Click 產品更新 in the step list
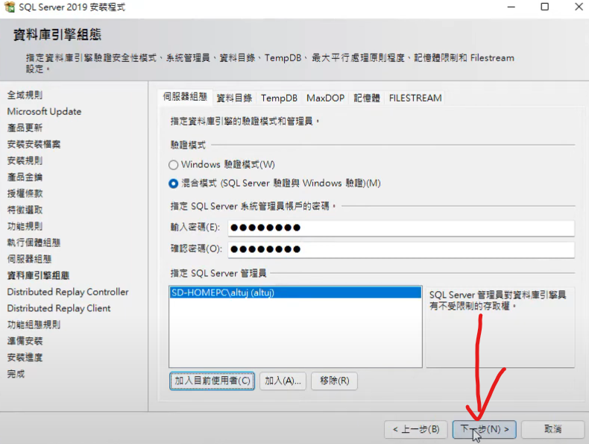 [x=25, y=128]
